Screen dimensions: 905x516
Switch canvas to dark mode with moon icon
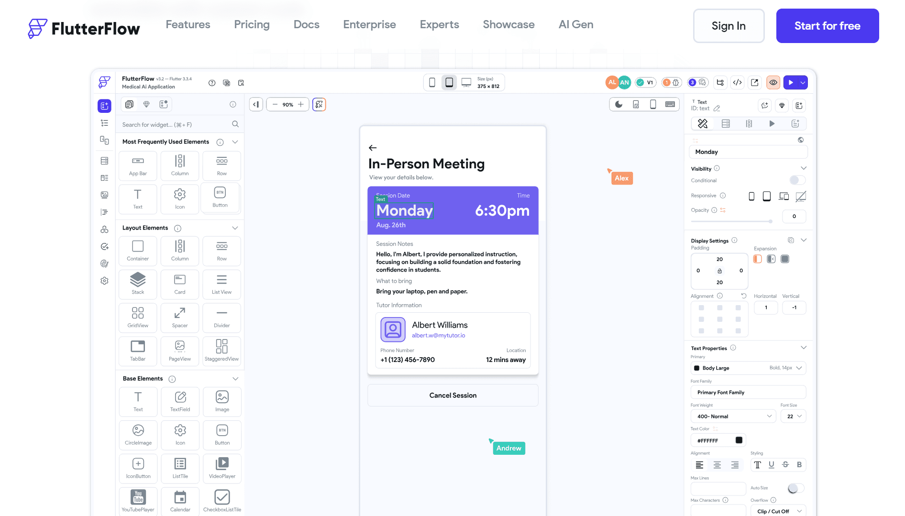tap(618, 104)
